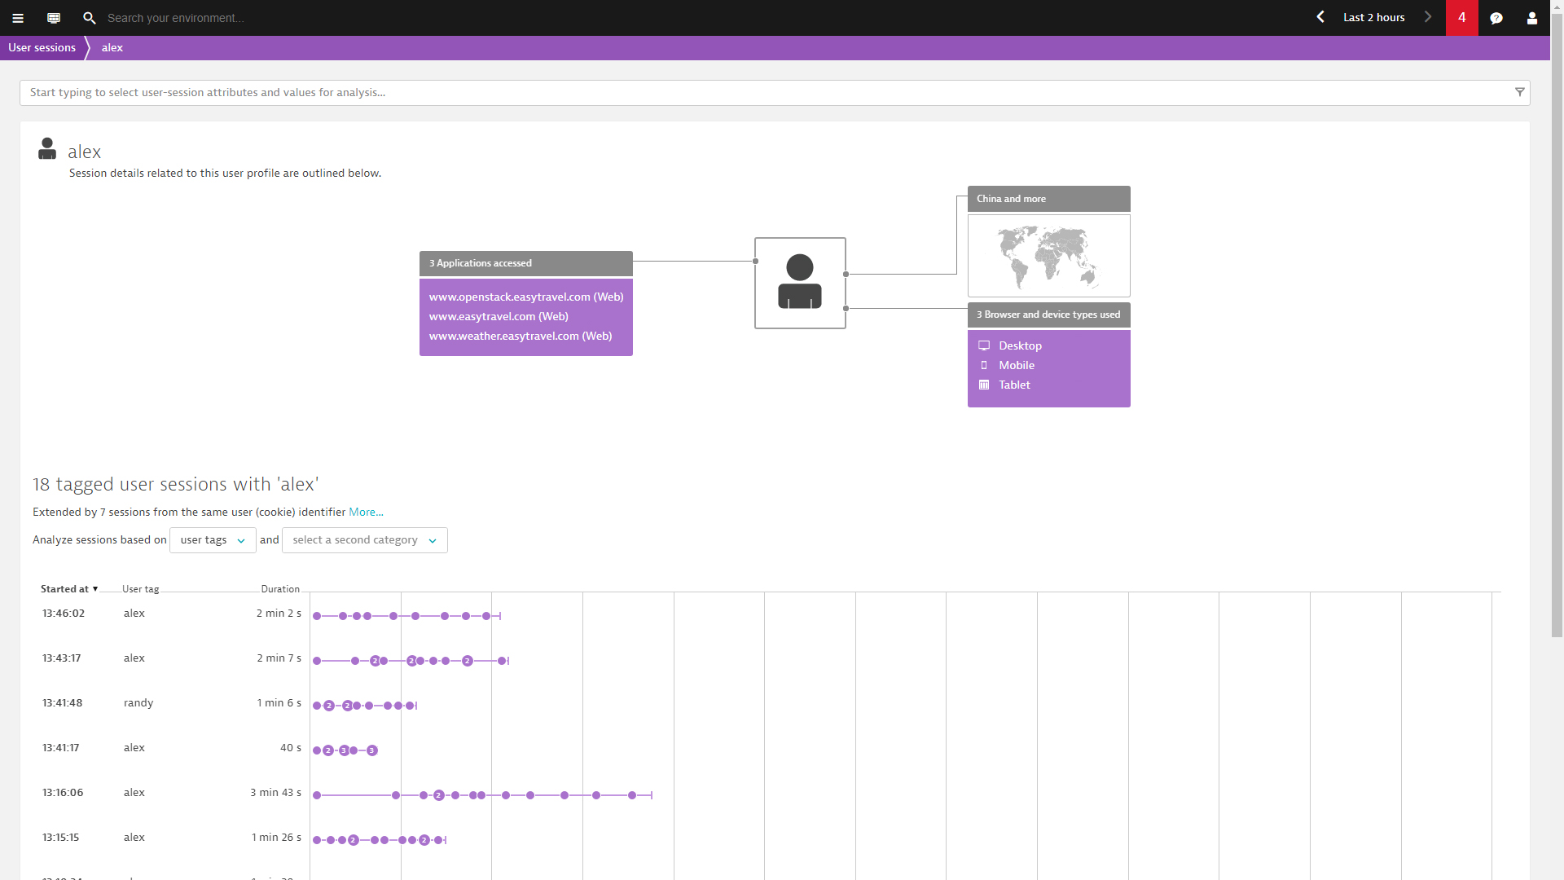Click the 3 min 43 s duration
The width and height of the screenshot is (1564, 880).
click(275, 792)
